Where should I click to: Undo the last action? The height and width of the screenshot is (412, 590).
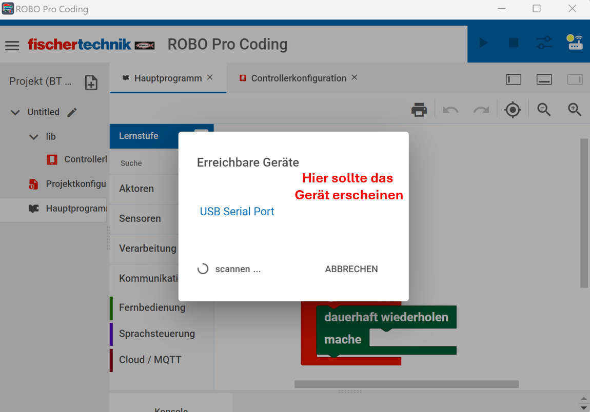pyautogui.click(x=450, y=110)
